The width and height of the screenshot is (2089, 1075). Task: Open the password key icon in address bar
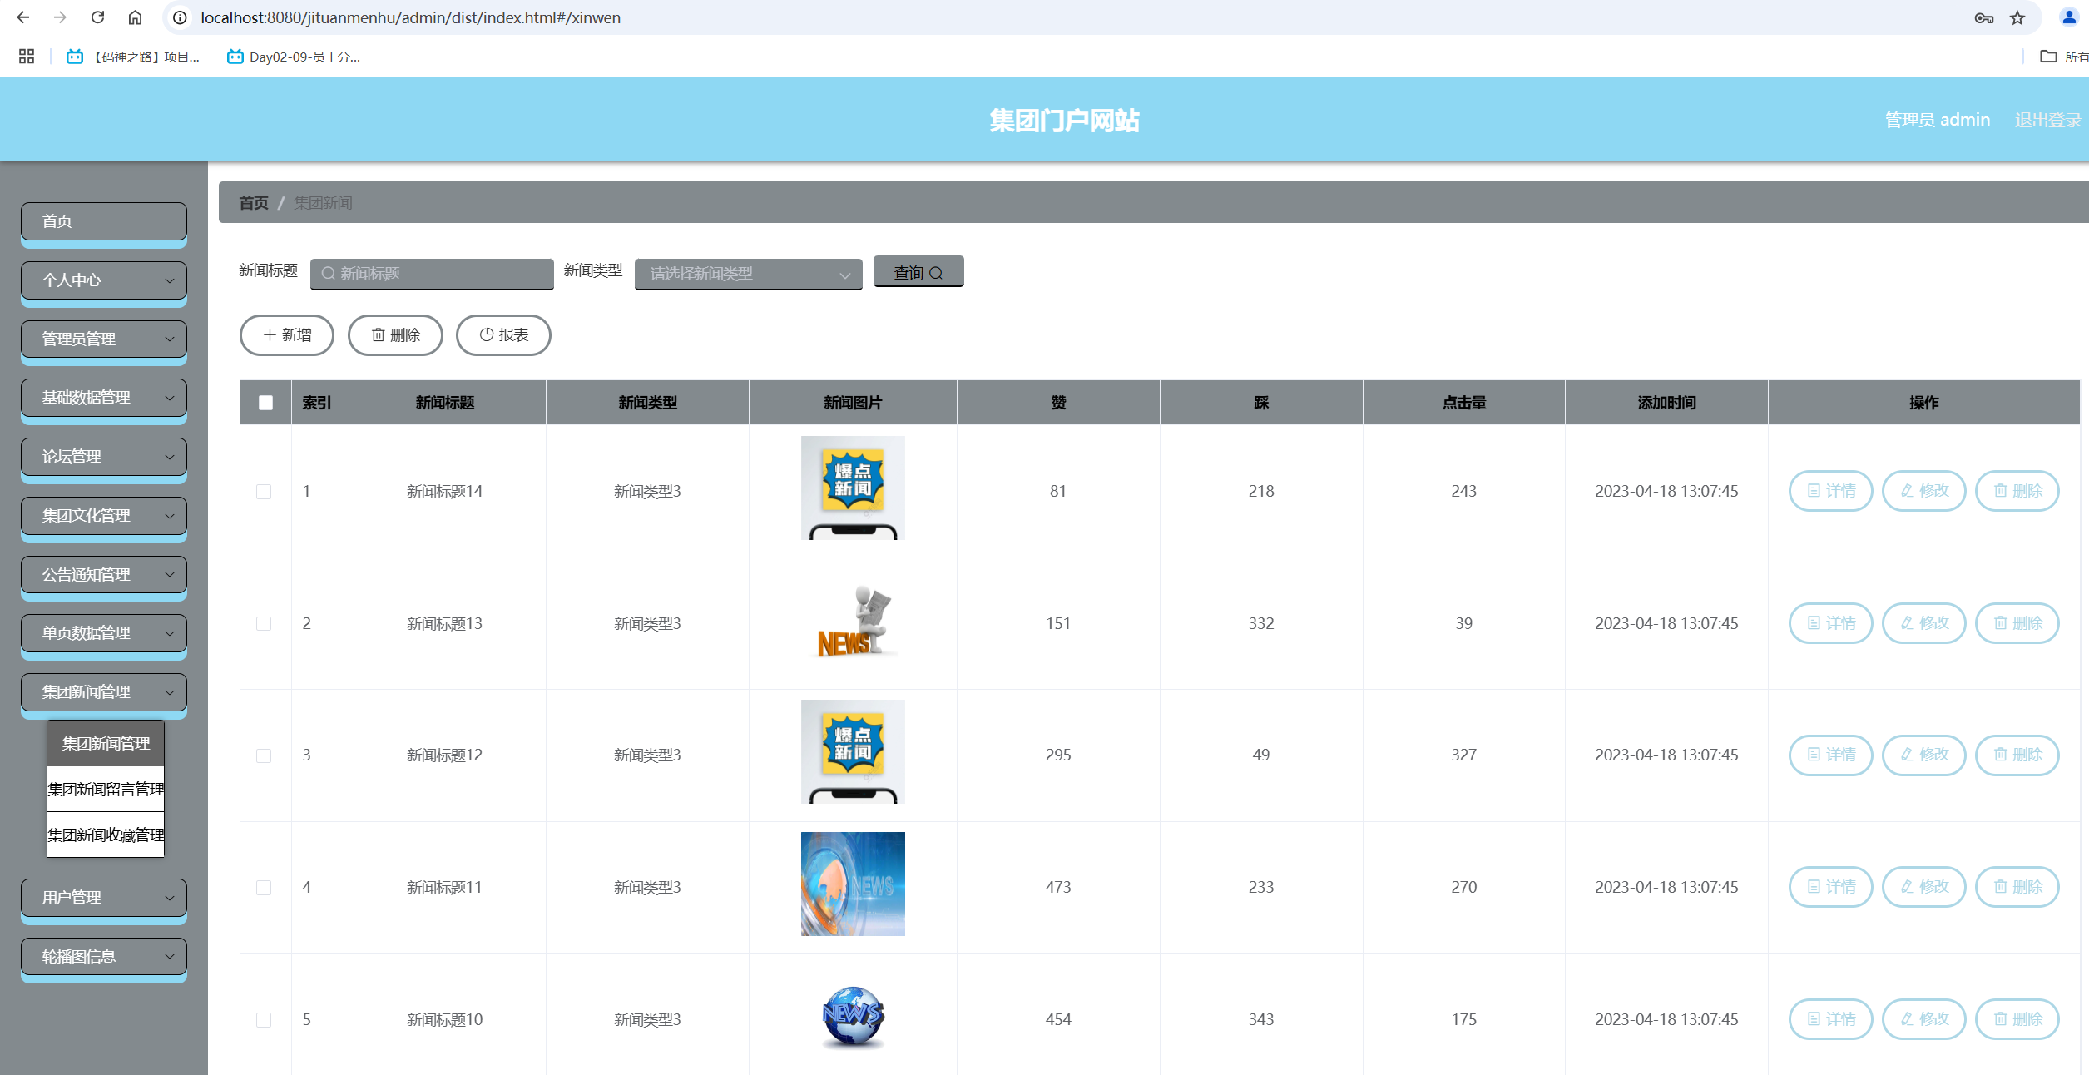pyautogui.click(x=1983, y=17)
